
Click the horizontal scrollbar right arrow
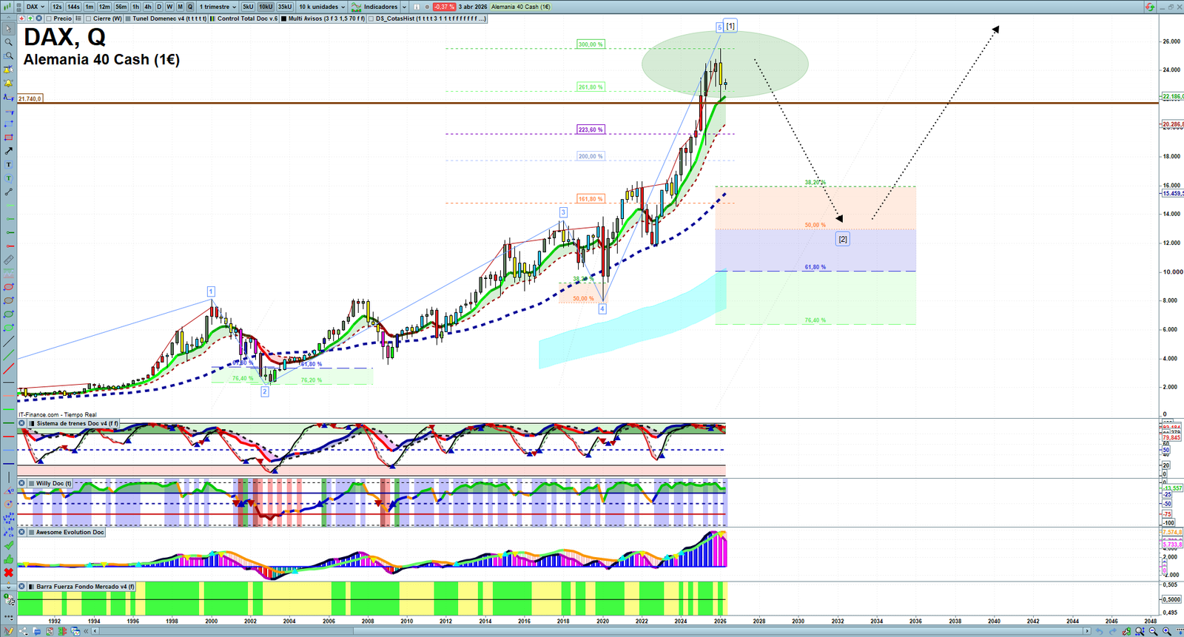pyautogui.click(x=1087, y=631)
